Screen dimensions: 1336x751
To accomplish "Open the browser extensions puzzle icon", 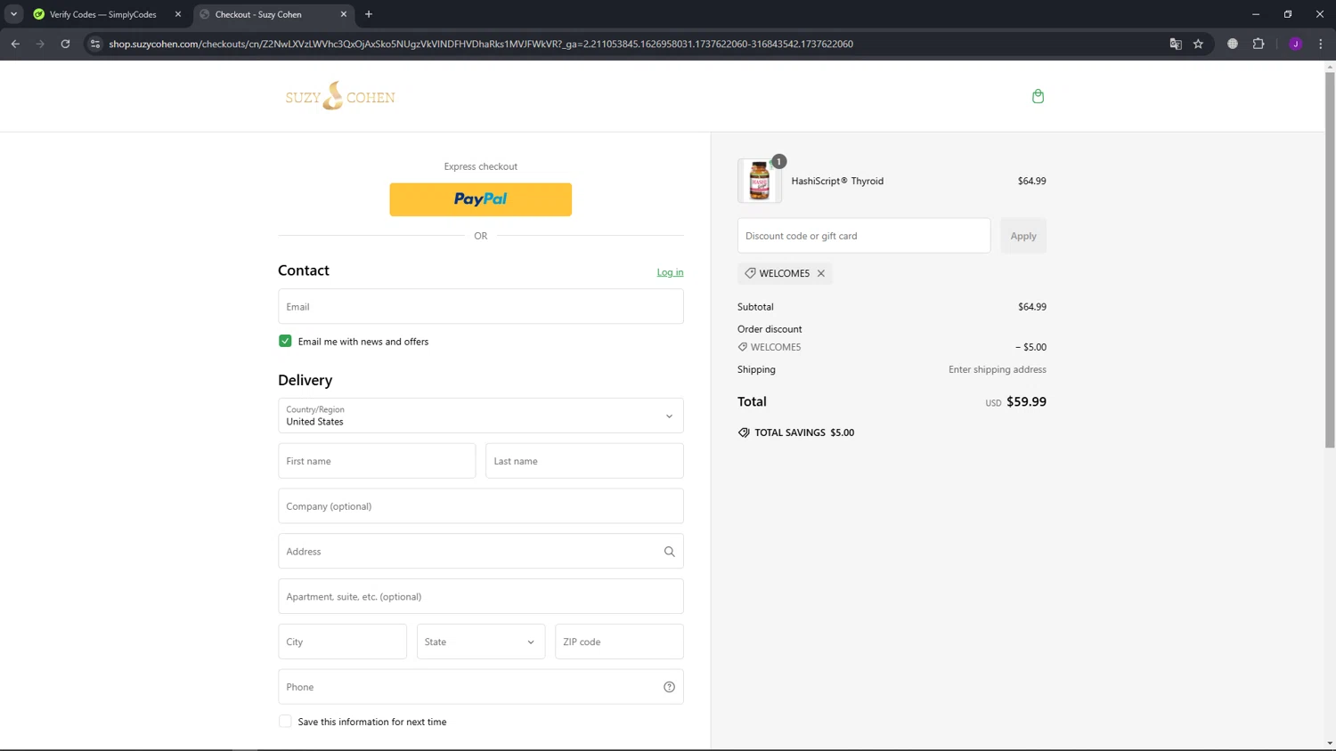I will point(1259,44).
